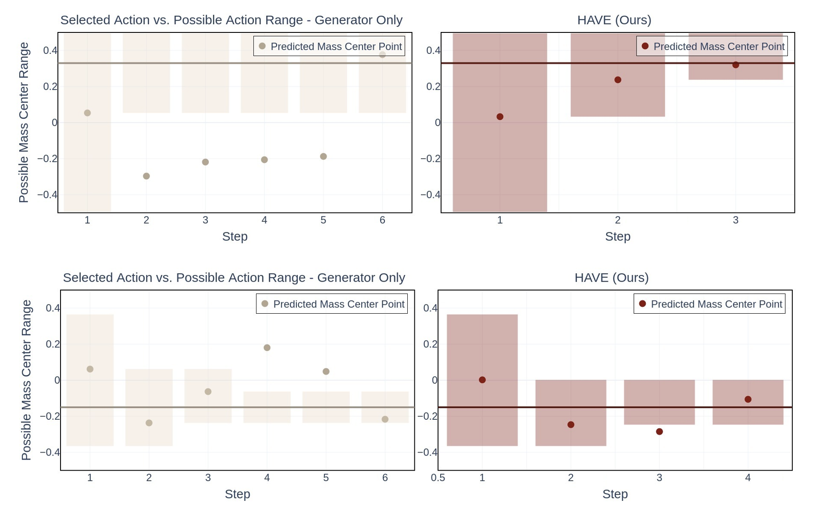Click the Step axis label under upper HAVE chart

[x=617, y=237]
